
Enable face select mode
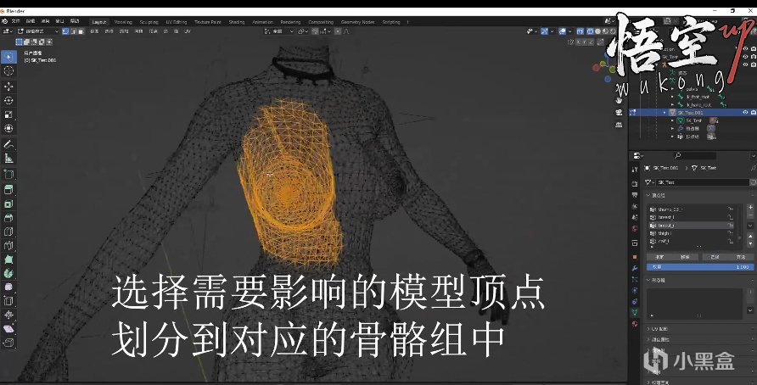(81, 31)
